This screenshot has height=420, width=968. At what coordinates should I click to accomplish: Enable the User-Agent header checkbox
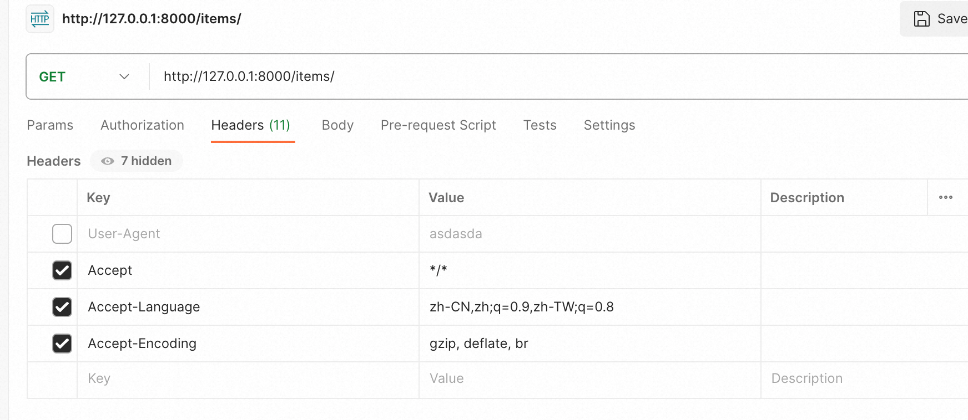click(x=62, y=234)
